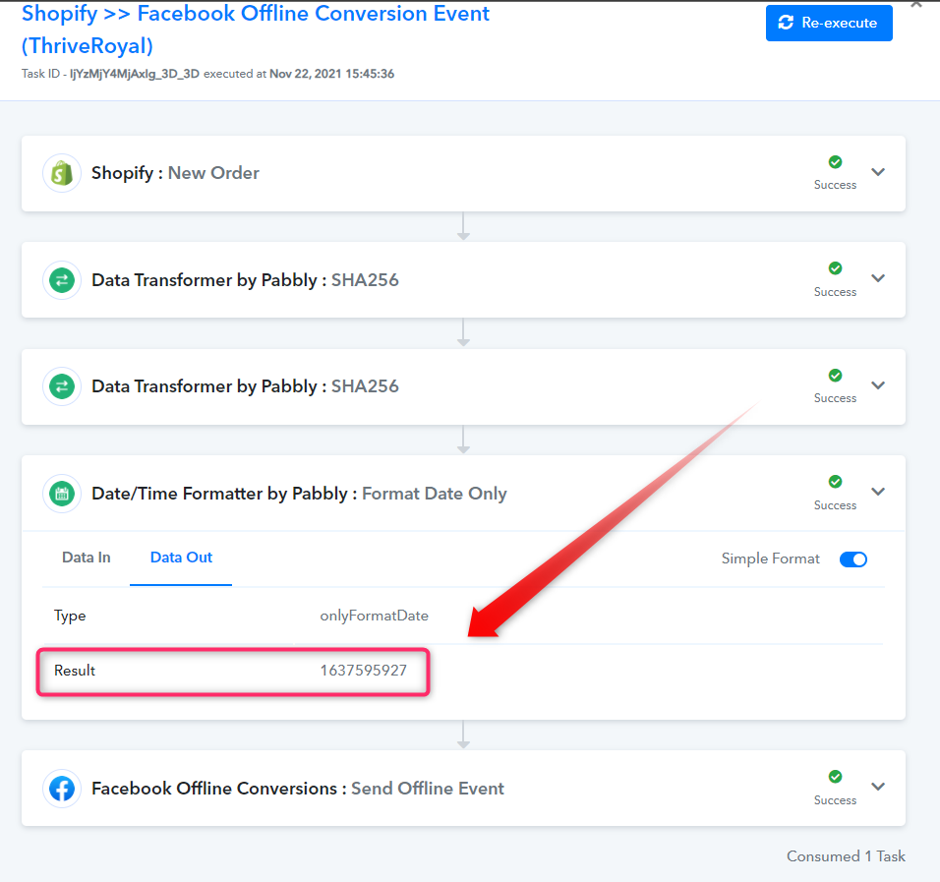940x882 pixels.
Task: Click the Date/Time Formatter by Pabbly title
Action: point(299,494)
